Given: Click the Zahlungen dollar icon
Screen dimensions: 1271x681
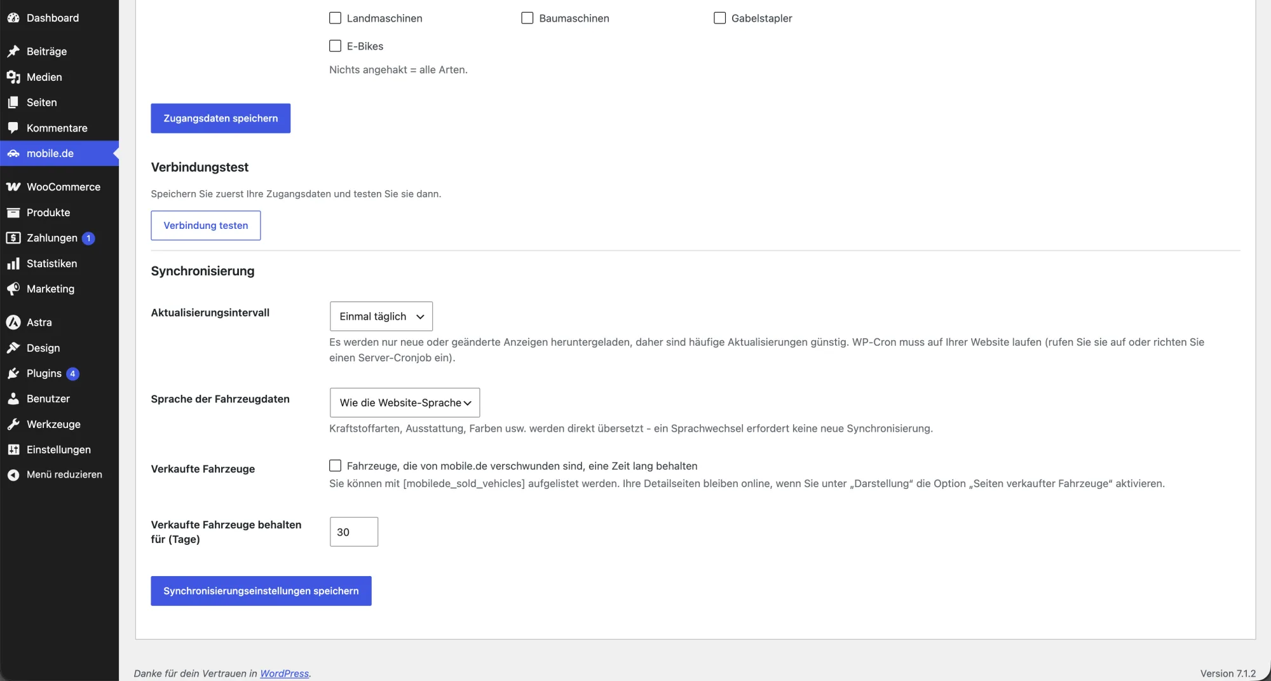Looking at the screenshot, I should click(x=13, y=238).
